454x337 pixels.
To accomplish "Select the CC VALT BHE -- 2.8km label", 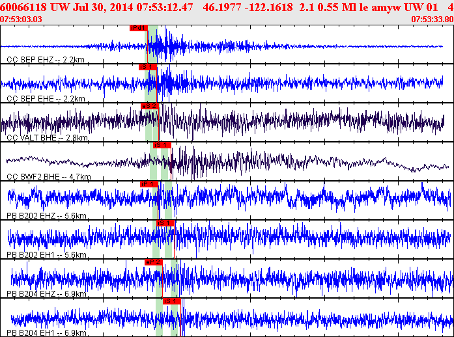I will tap(47, 138).
